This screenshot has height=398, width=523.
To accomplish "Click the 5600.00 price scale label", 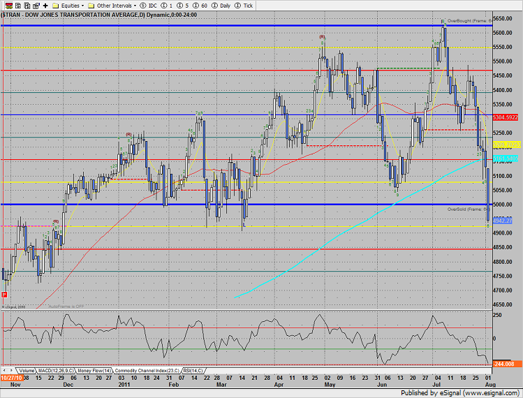I will point(503,33).
